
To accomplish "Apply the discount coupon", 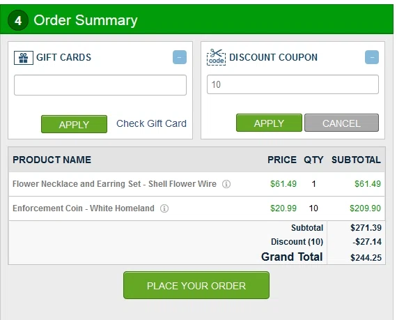I will (x=269, y=123).
